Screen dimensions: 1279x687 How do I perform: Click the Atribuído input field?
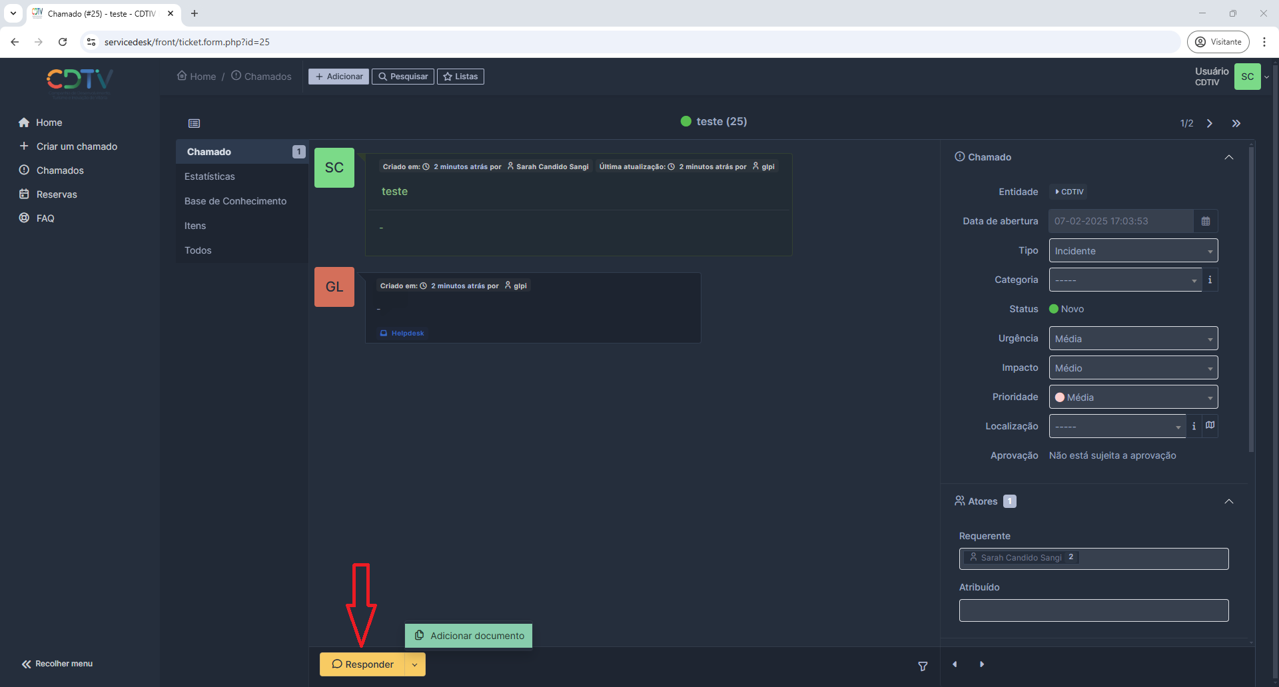point(1093,610)
